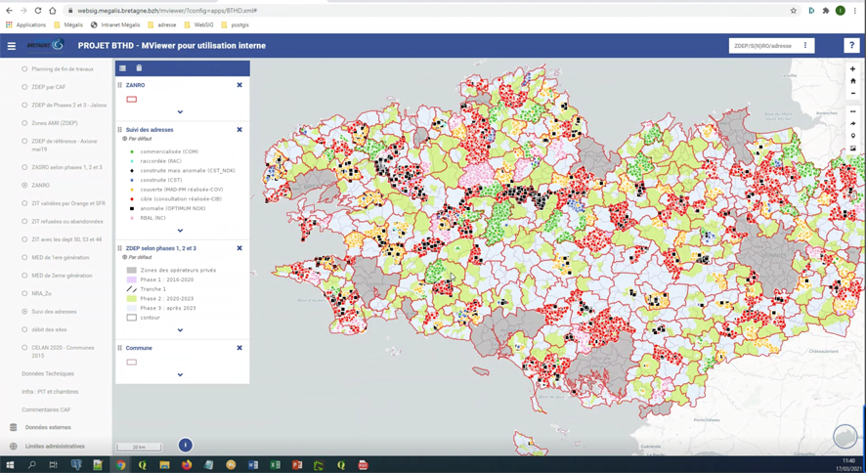Toggle the NRA_Zo layer
The height and width of the screenshot is (473, 866).
point(24,293)
